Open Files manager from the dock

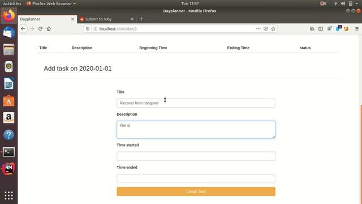click(x=9, y=50)
